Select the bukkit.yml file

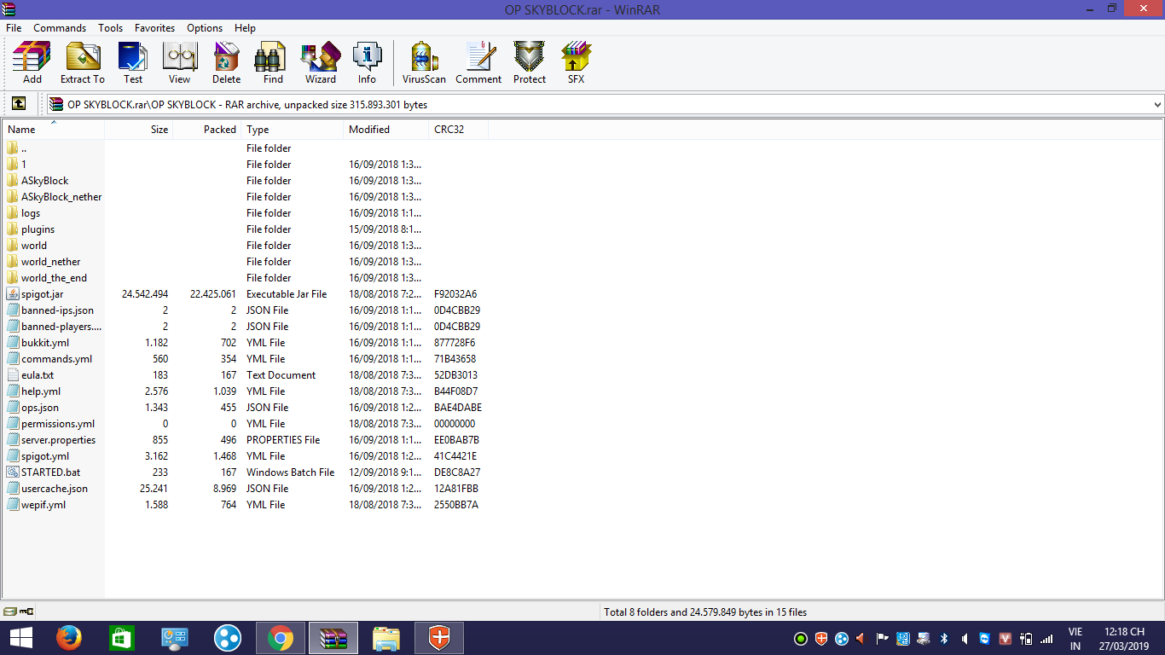tap(45, 343)
